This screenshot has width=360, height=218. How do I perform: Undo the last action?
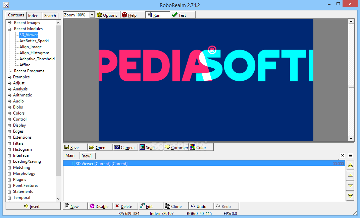tap(201, 206)
